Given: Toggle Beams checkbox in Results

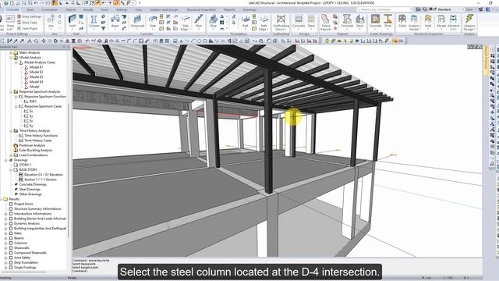Looking at the screenshot, I should (11, 238).
